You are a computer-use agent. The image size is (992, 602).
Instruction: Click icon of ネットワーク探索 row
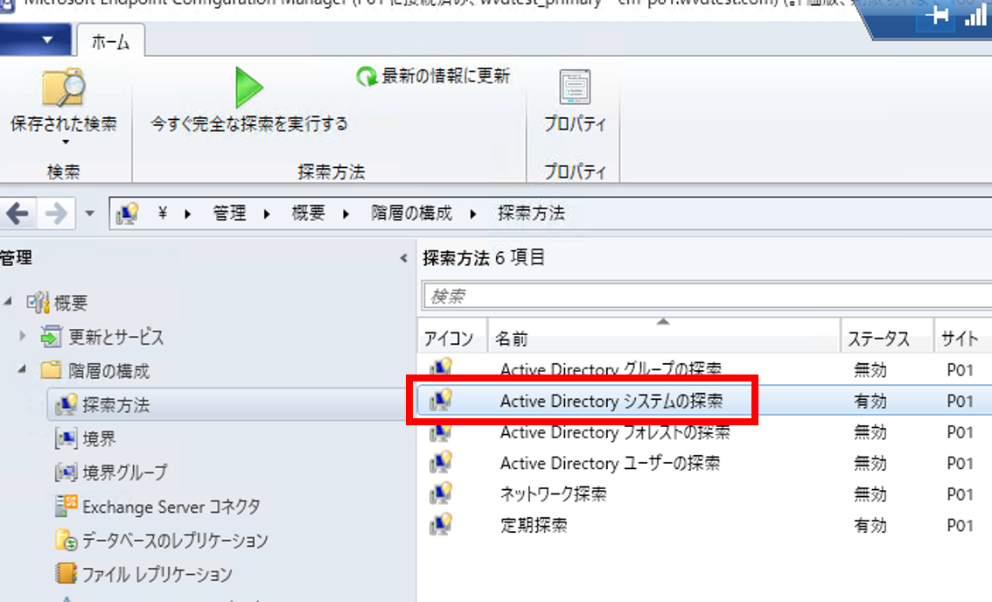[x=441, y=493]
